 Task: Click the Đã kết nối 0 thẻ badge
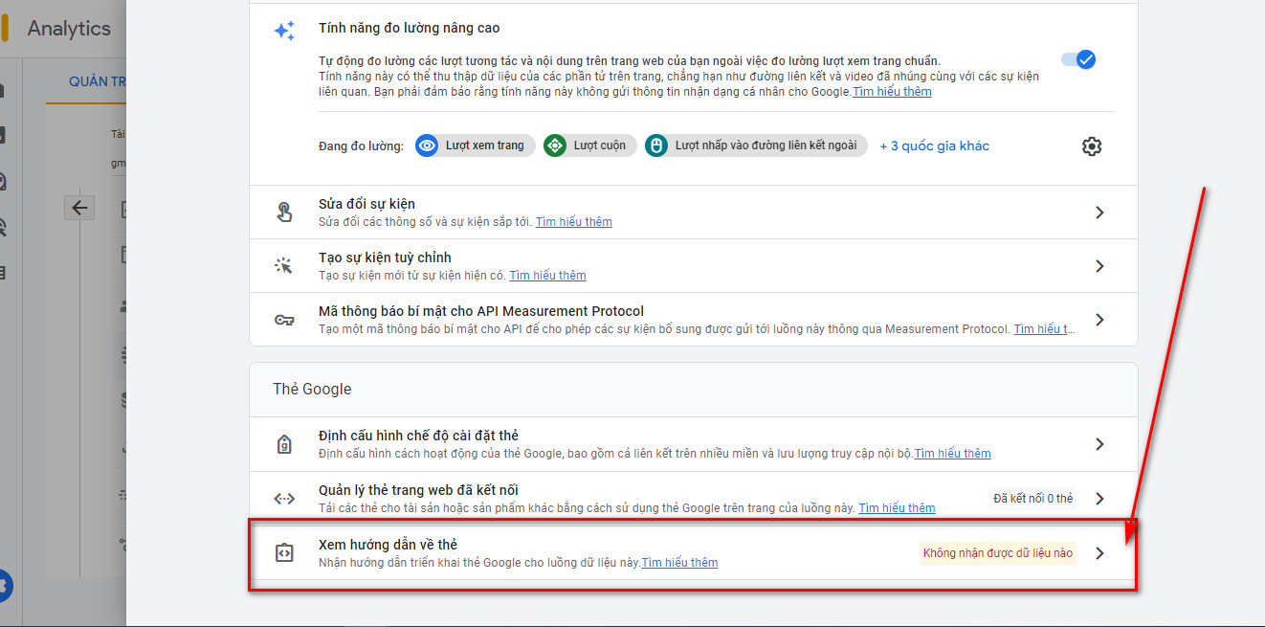[x=1033, y=499]
